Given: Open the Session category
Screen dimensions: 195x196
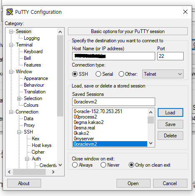Looking at the screenshot, I should tap(23, 31).
